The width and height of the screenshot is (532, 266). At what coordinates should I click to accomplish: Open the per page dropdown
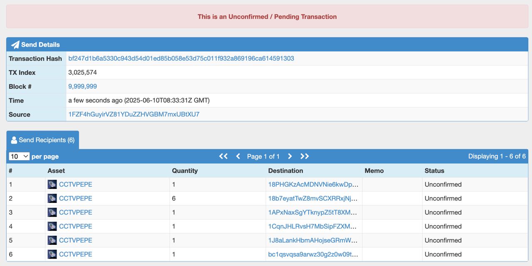19,156
